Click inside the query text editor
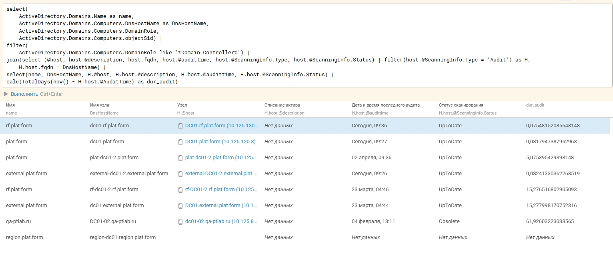 click(x=306, y=45)
